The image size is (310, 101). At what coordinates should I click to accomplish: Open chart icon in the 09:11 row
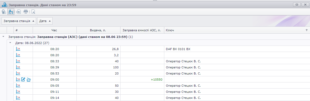[18, 92]
